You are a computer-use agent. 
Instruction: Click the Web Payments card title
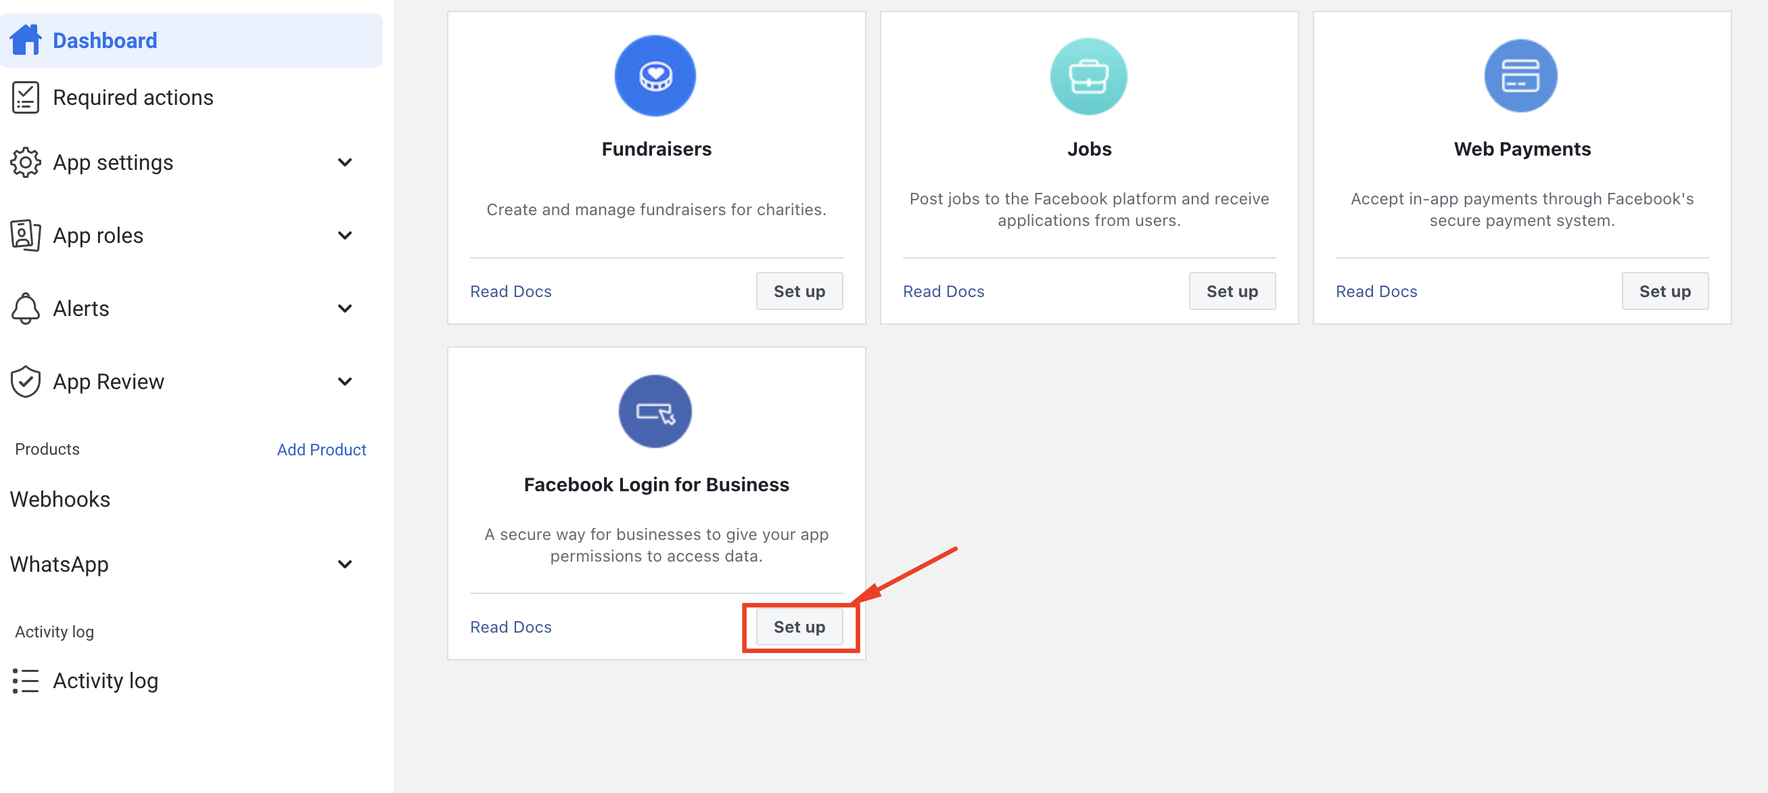tap(1522, 149)
